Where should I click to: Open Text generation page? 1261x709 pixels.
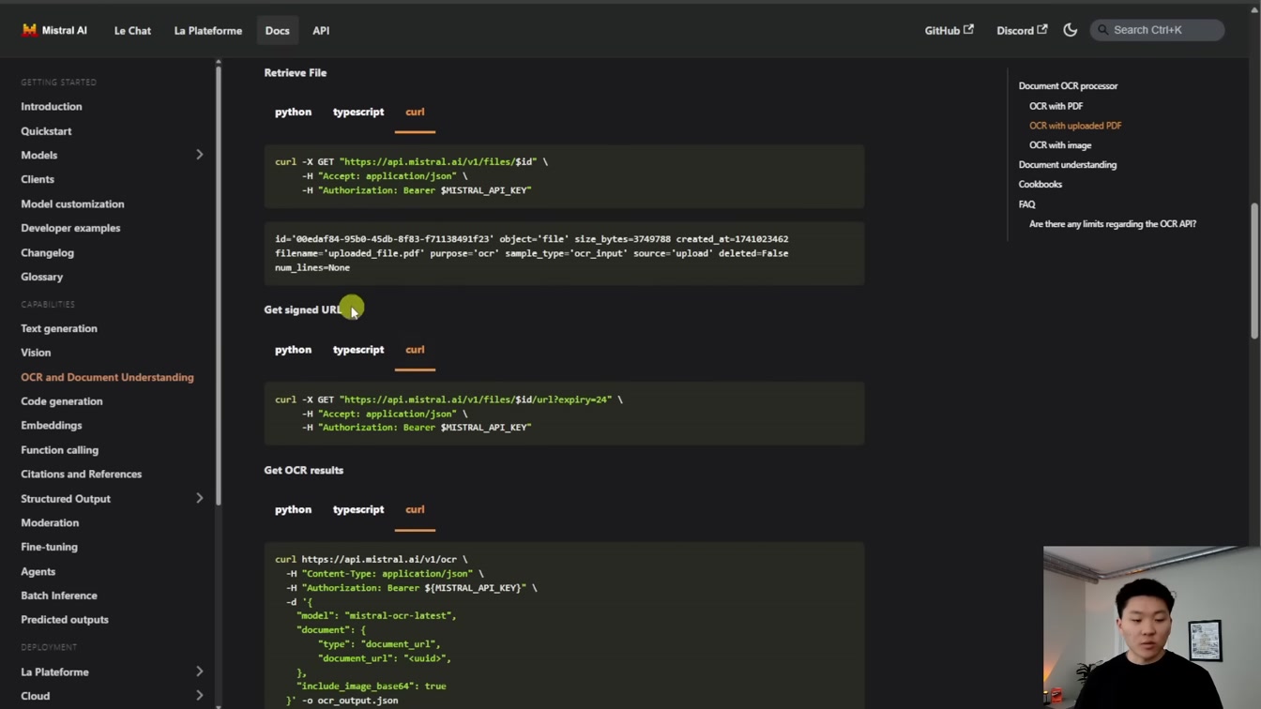pyautogui.click(x=59, y=328)
